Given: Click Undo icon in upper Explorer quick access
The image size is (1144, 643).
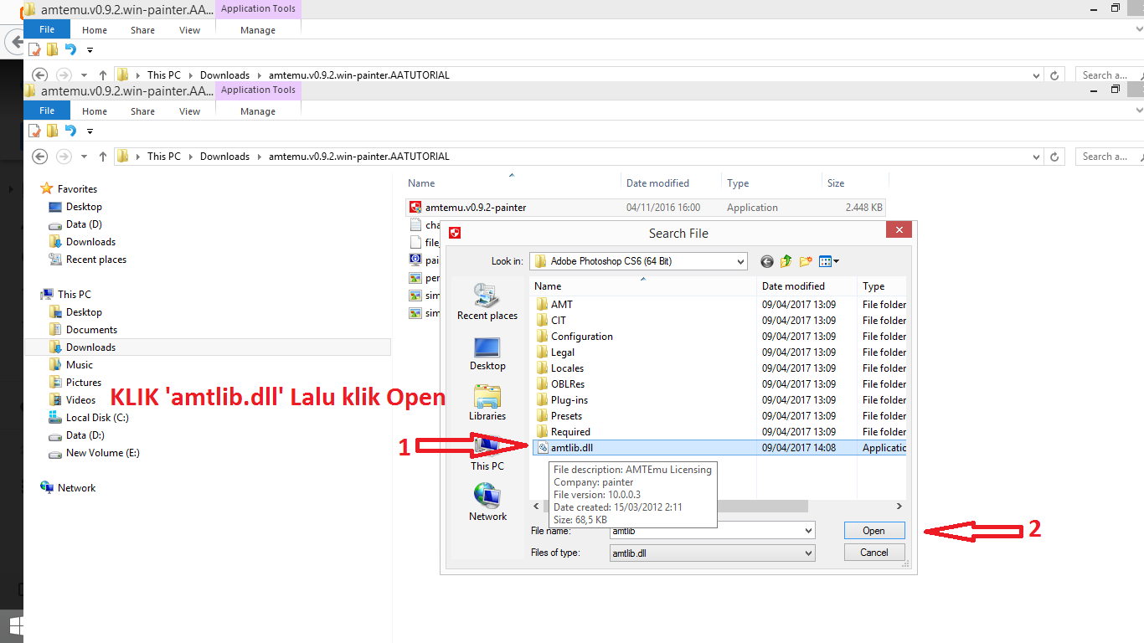Looking at the screenshot, I should (70, 49).
